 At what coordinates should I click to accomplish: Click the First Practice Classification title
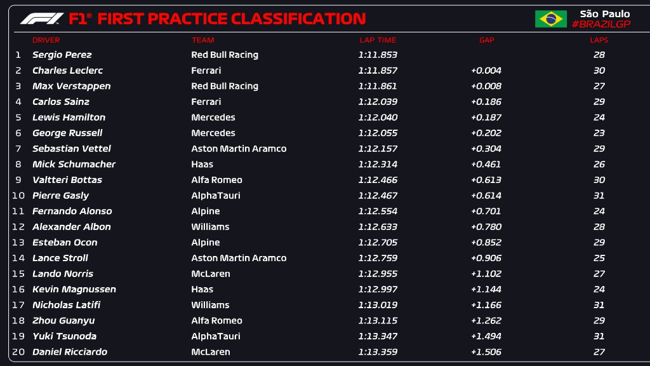(x=232, y=19)
